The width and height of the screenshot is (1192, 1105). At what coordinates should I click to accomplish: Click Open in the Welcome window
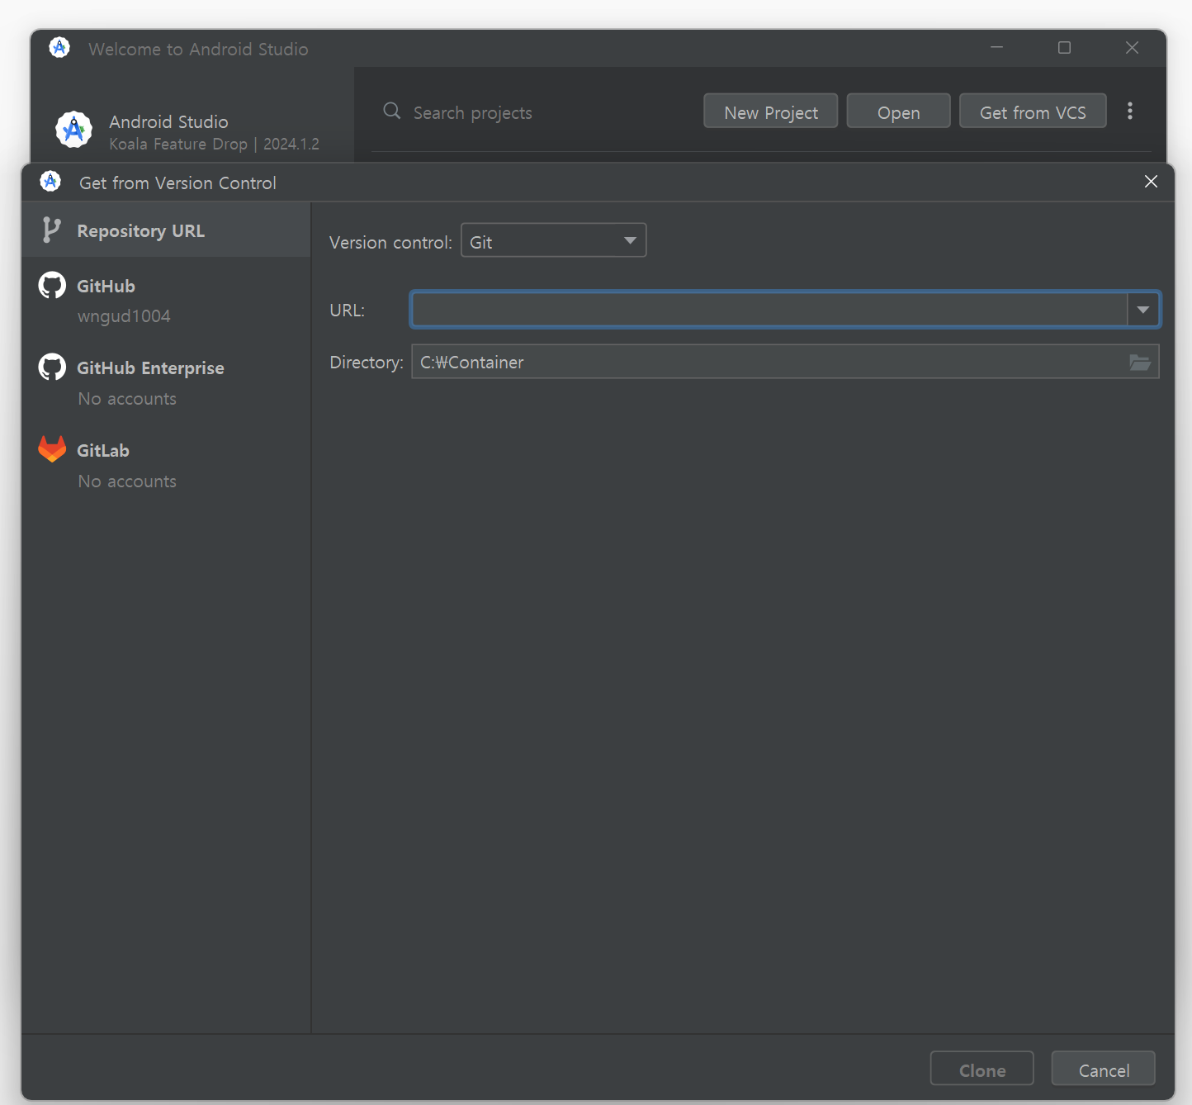899,111
